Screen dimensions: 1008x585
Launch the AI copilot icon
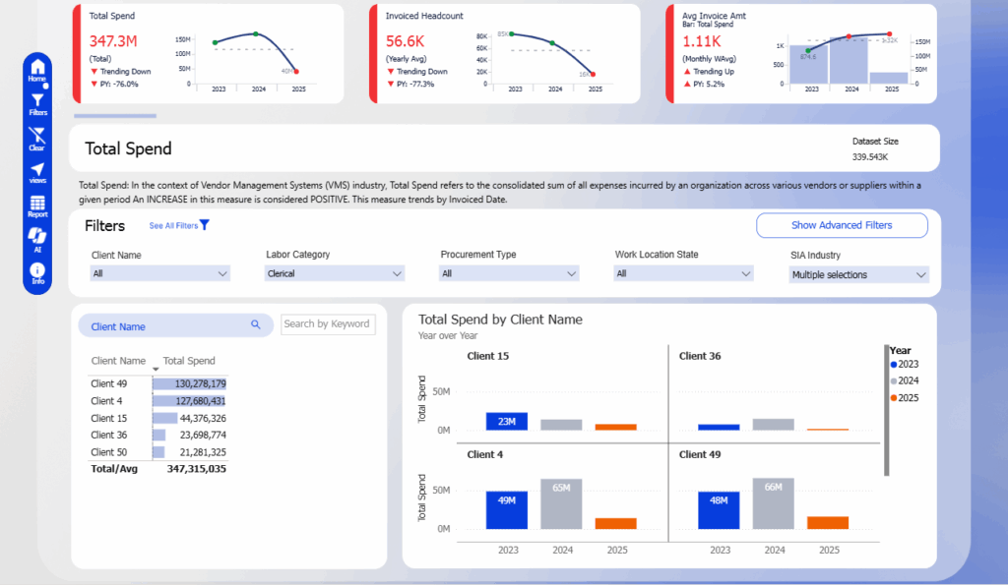pos(37,239)
